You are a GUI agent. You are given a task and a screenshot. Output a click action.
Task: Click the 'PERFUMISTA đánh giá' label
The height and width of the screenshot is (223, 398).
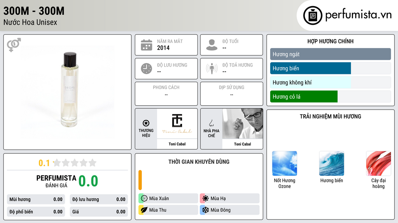(x=56, y=181)
